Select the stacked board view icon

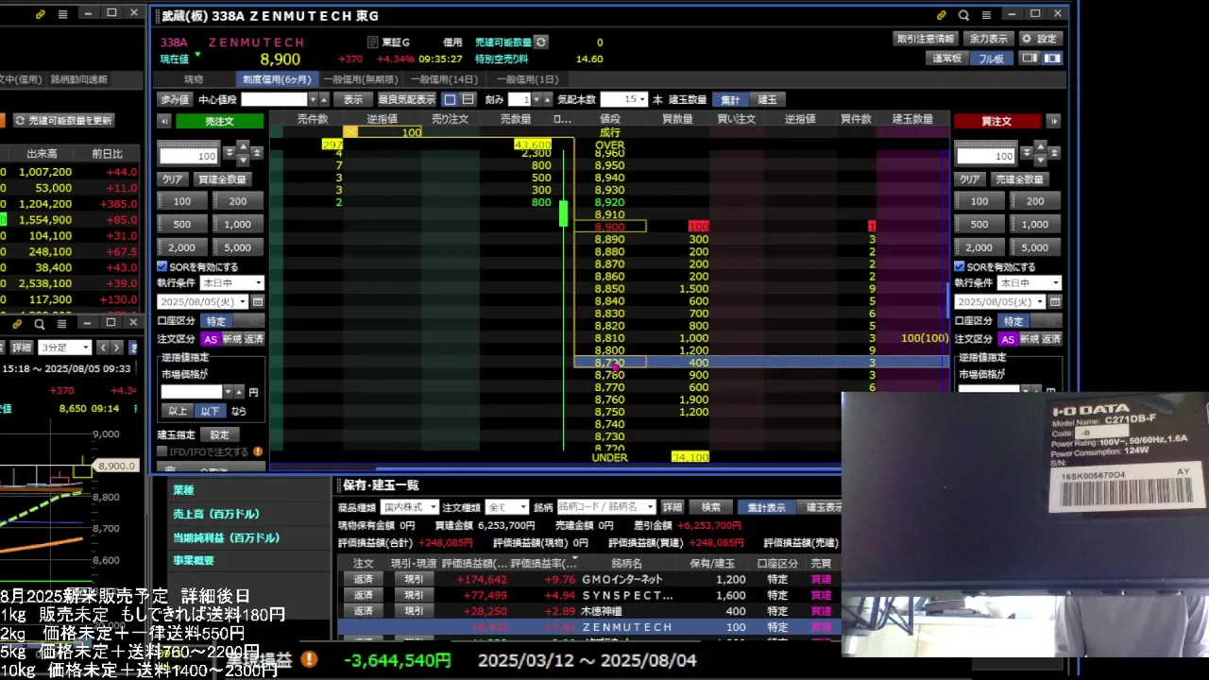click(x=466, y=99)
